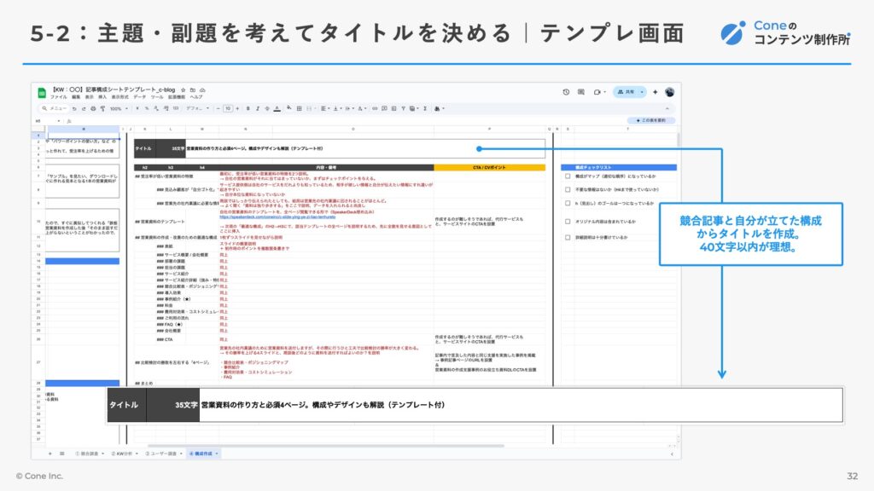874x491 pixels.
Task: Select the paint format roller tool
Action: point(102,108)
